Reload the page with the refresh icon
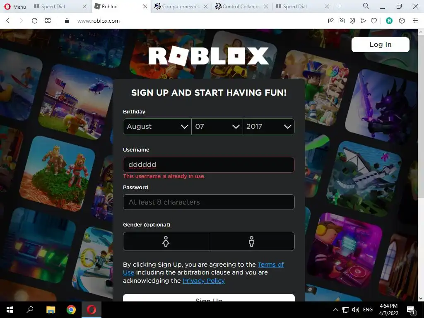 34,21
